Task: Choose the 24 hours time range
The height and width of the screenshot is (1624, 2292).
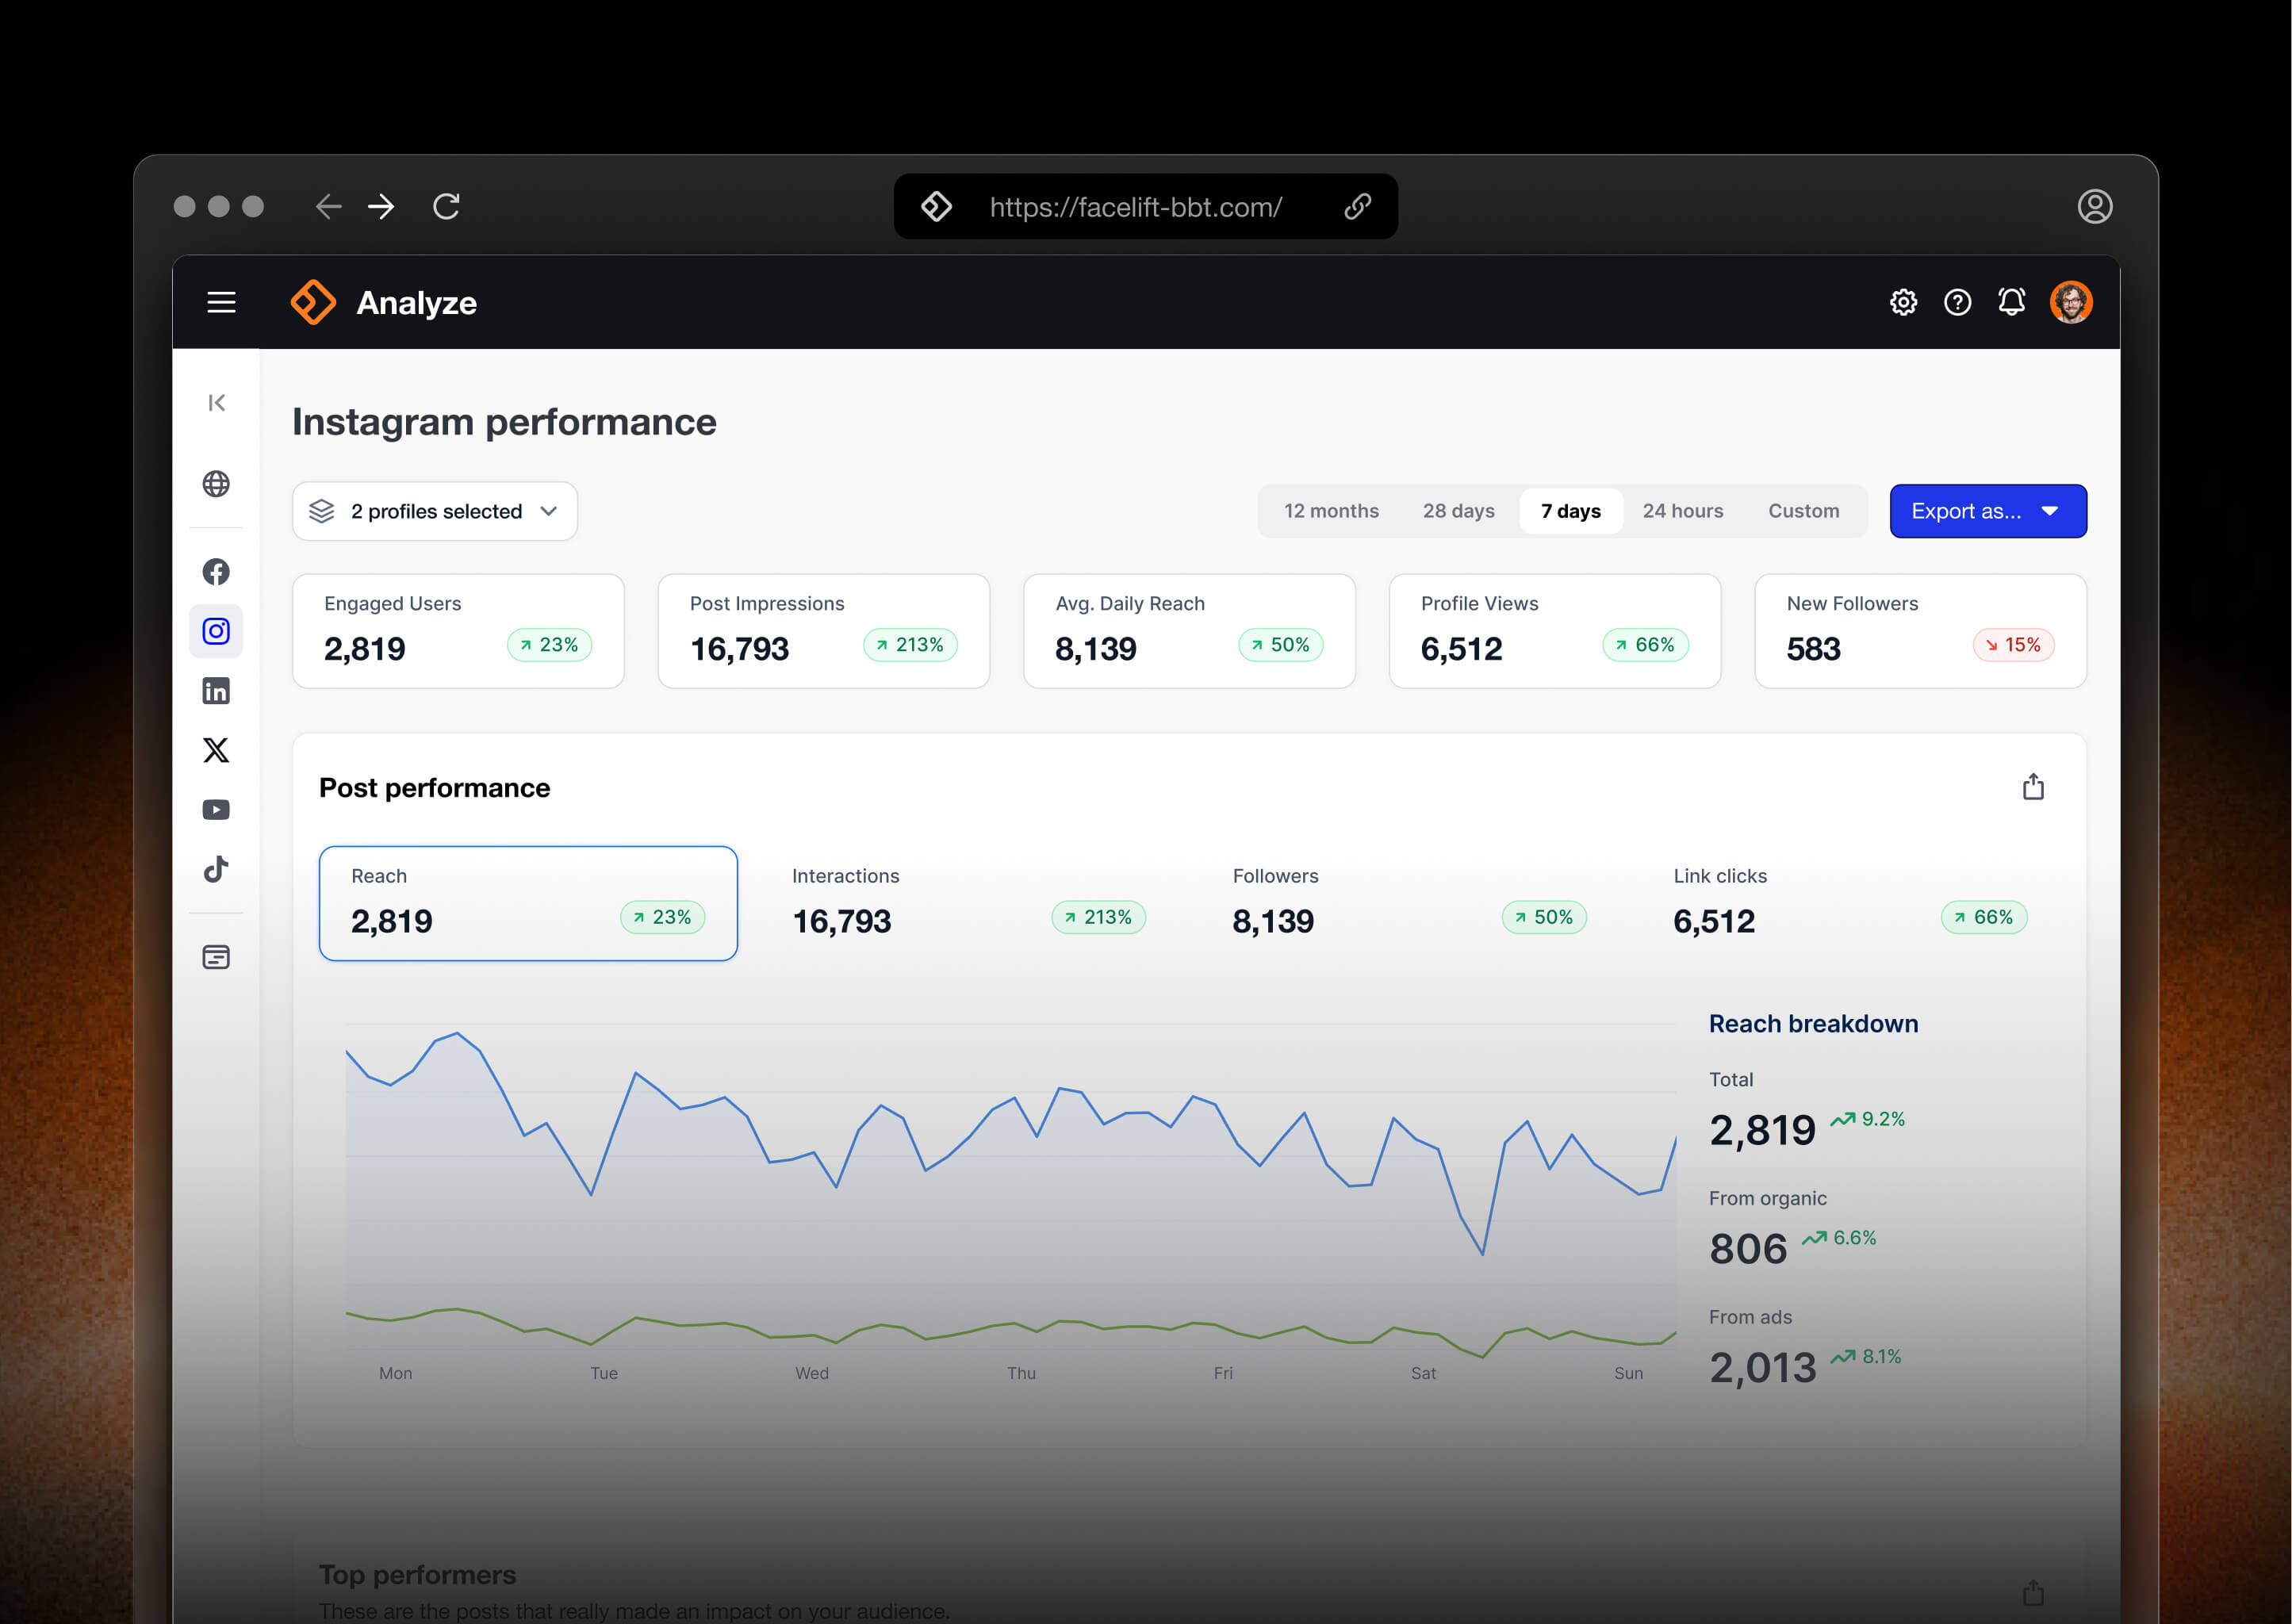Action: (1682, 511)
